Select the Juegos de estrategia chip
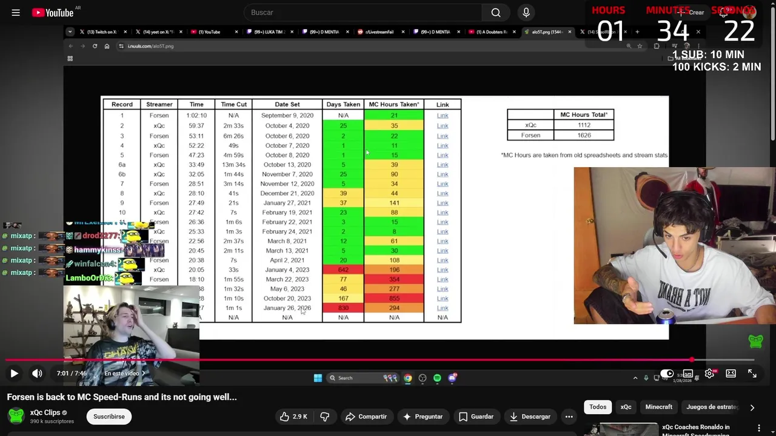 (712, 407)
